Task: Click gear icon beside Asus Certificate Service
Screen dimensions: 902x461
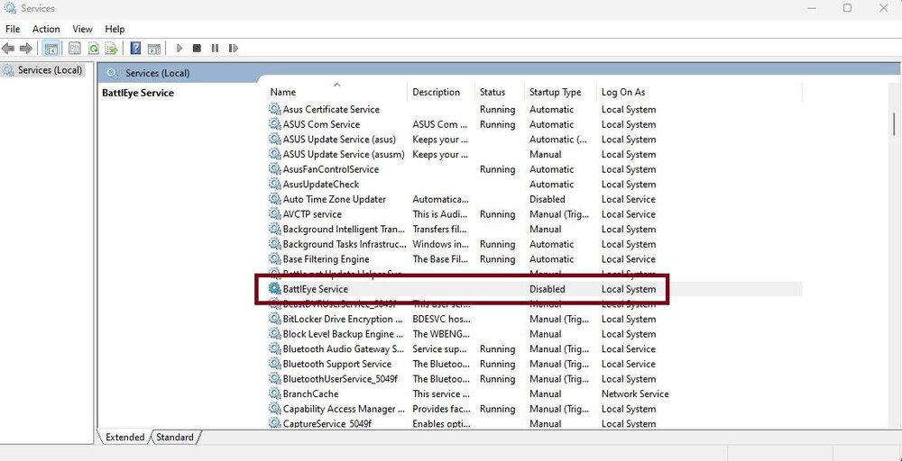Action: coord(275,109)
